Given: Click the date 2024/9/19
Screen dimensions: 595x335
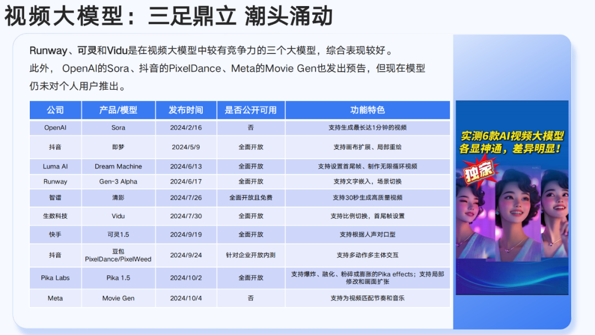Looking at the screenshot, I should coord(186,235).
